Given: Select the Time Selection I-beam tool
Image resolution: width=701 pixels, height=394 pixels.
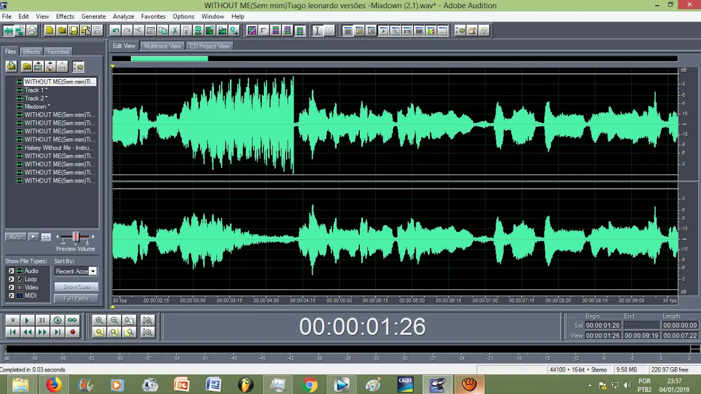Looking at the screenshot, I should click(x=317, y=31).
